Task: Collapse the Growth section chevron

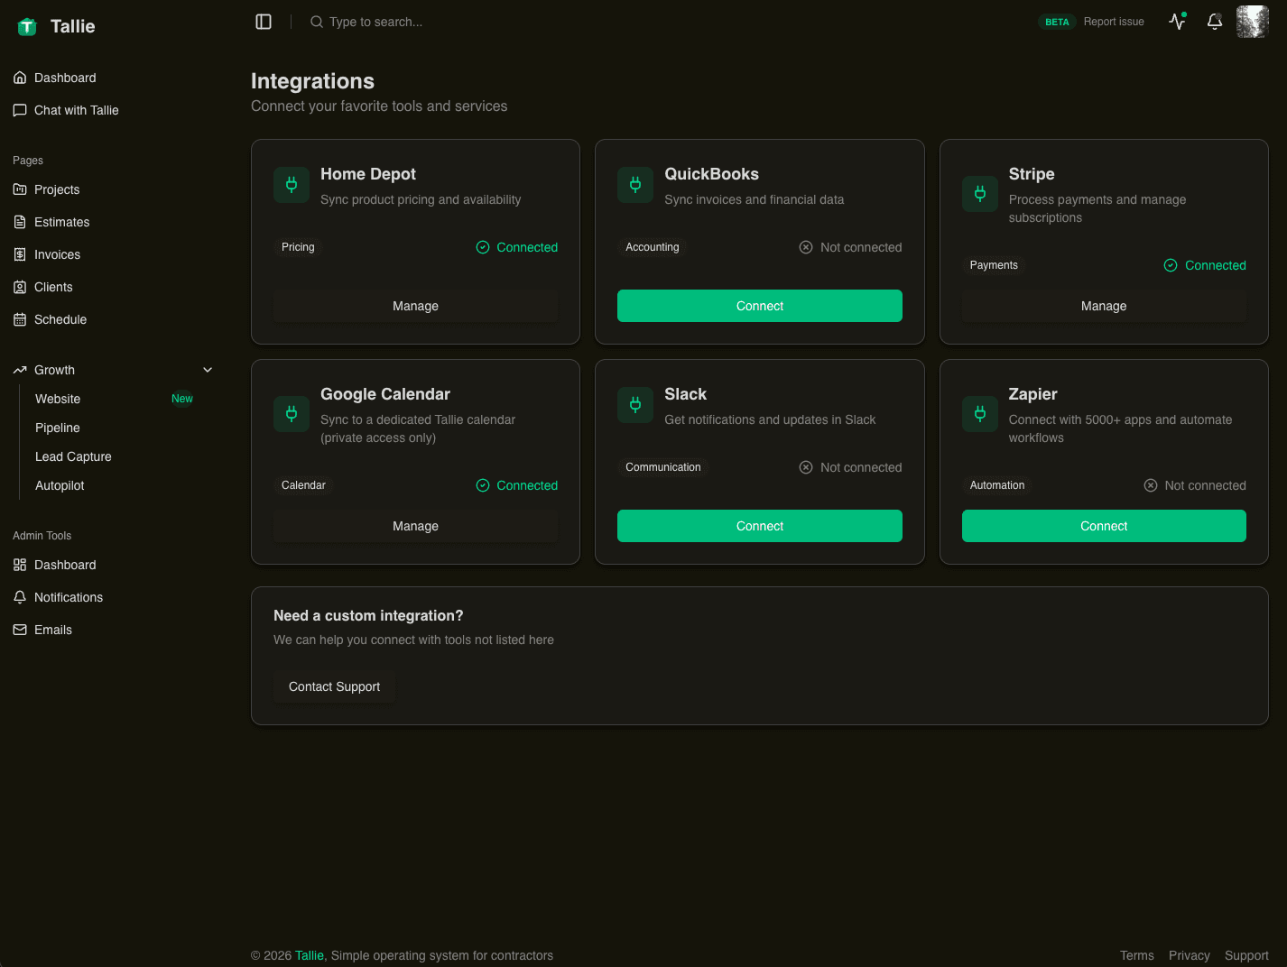Action: click(x=208, y=370)
